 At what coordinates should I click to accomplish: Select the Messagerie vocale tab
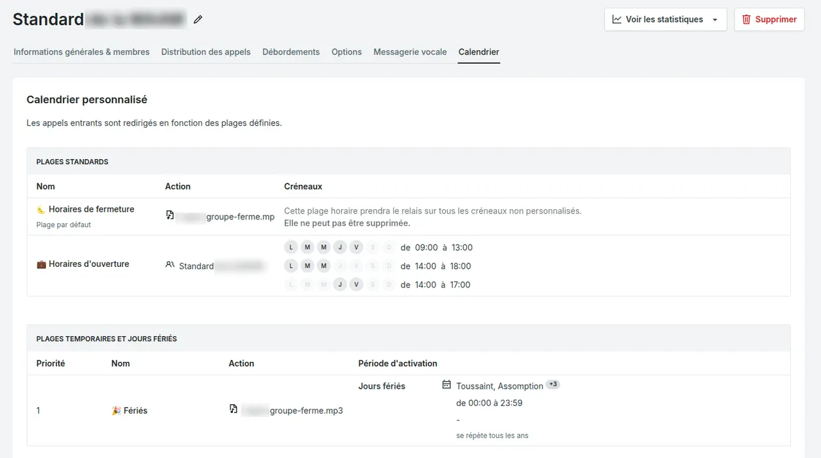410,52
